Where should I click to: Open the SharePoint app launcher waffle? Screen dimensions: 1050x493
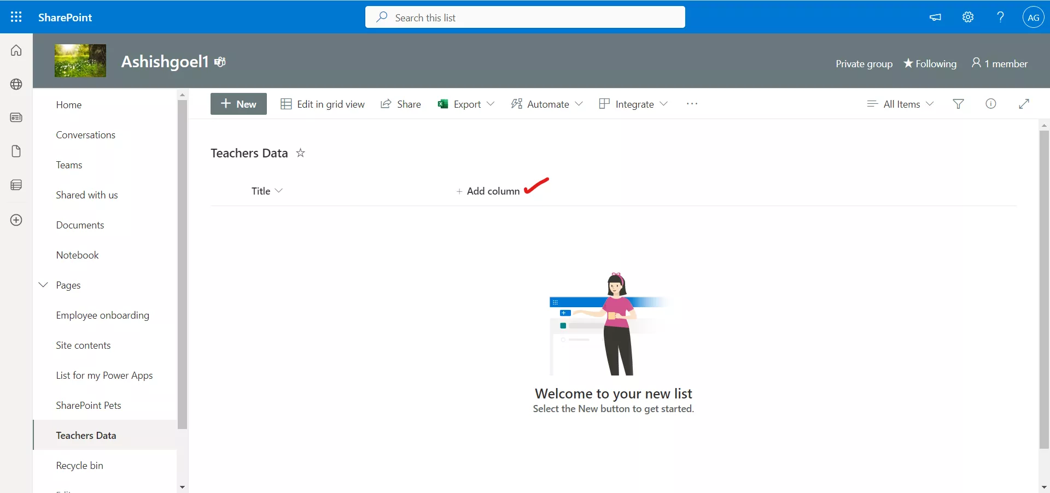click(x=16, y=17)
